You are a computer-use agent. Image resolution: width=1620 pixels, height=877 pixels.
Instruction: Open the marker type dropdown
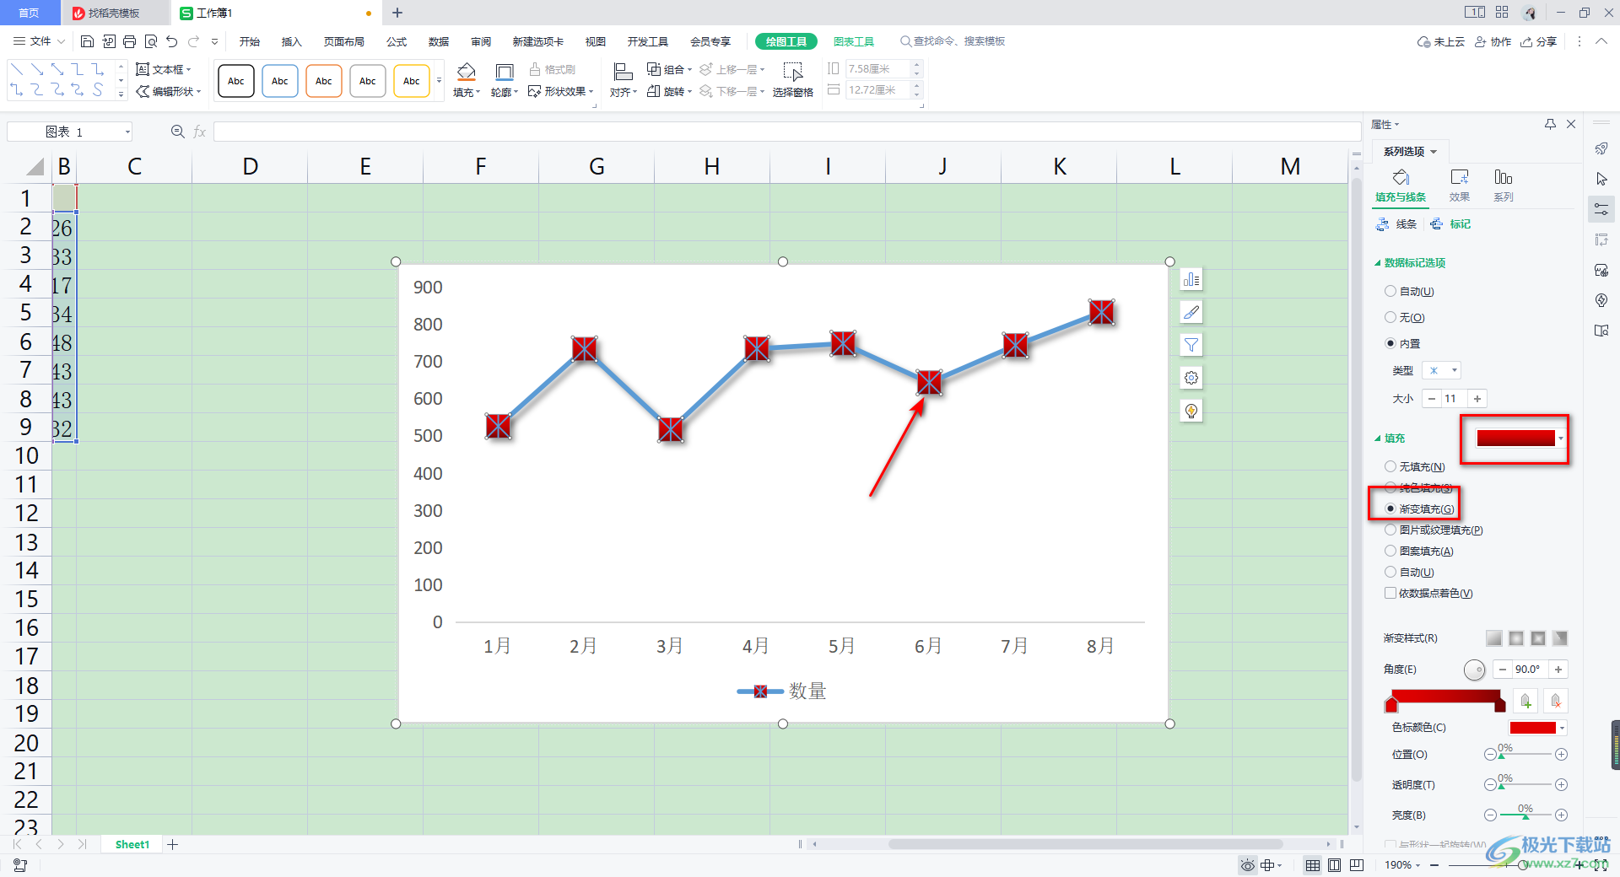click(x=1441, y=370)
